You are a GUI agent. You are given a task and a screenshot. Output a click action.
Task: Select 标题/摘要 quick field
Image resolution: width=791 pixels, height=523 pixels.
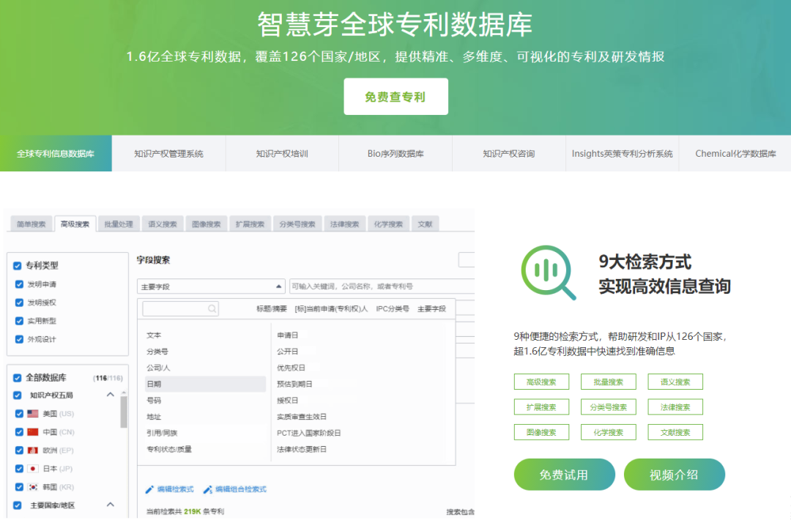(x=272, y=308)
